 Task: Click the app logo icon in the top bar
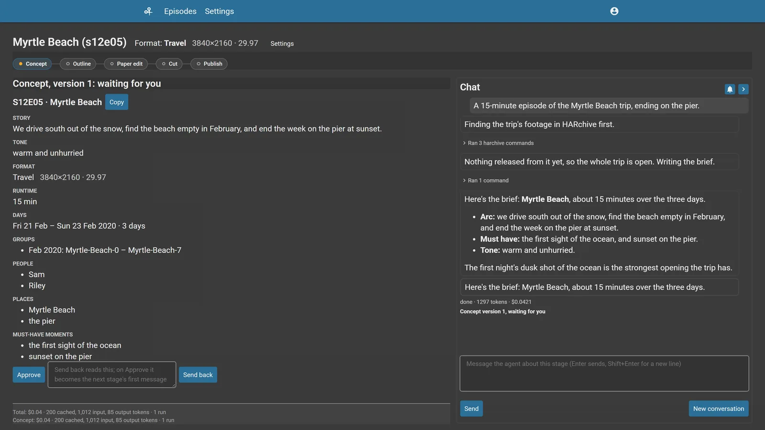coord(148,11)
